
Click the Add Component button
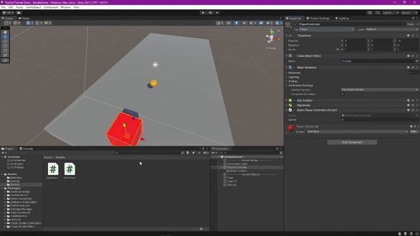(x=352, y=142)
